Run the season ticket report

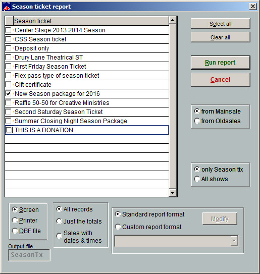click(x=220, y=63)
